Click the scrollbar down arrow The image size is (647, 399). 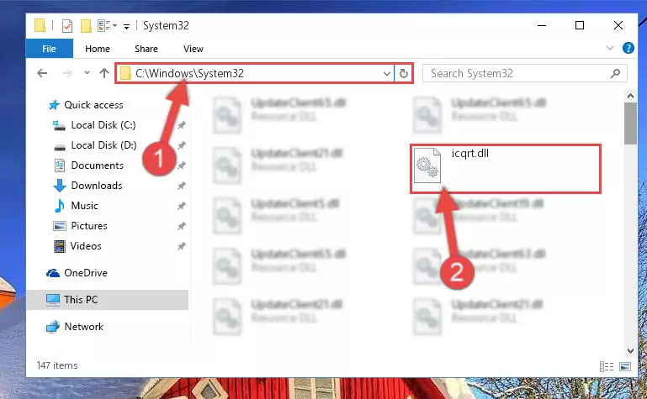(630, 351)
